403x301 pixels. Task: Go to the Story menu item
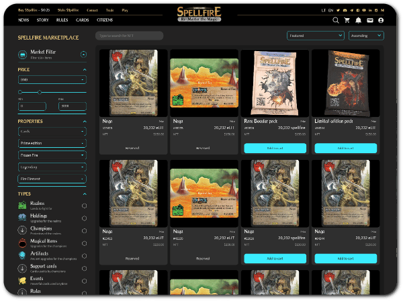click(x=43, y=20)
